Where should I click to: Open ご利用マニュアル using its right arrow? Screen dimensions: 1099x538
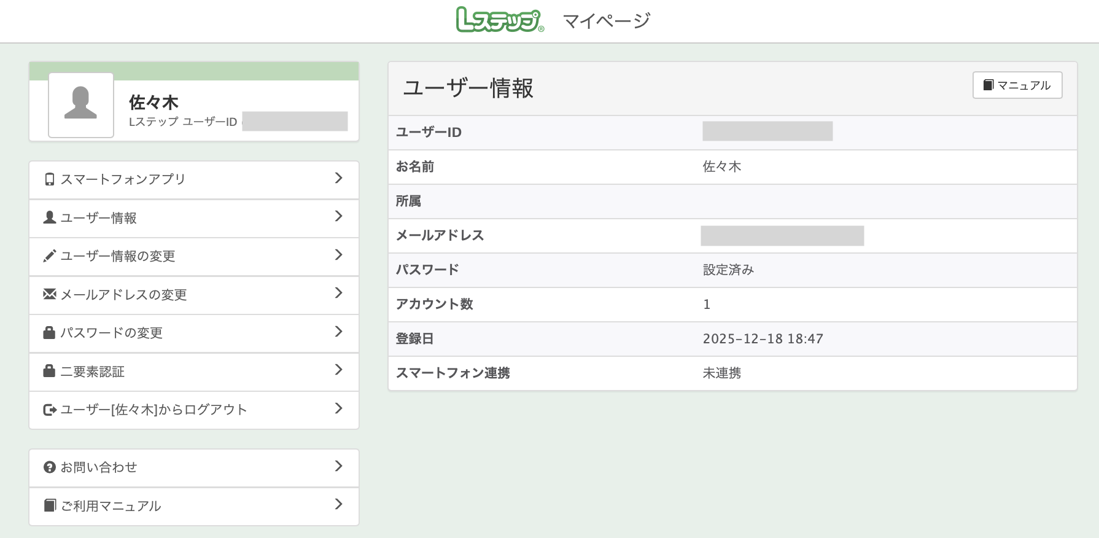[x=338, y=505]
